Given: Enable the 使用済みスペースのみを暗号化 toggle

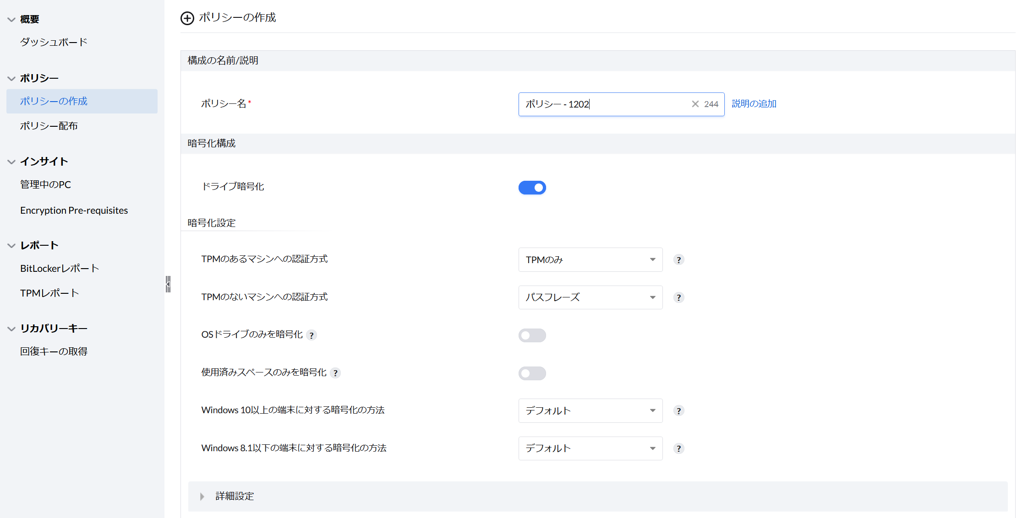Looking at the screenshot, I should click(532, 373).
